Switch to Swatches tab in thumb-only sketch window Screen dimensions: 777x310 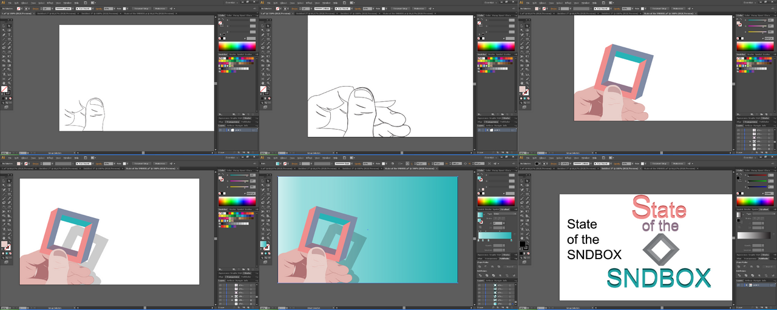point(223,54)
